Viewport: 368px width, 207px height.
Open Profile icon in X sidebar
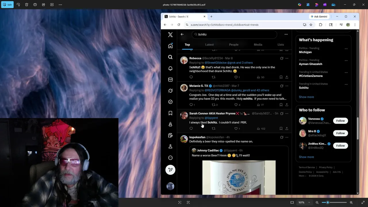[x=170, y=147]
